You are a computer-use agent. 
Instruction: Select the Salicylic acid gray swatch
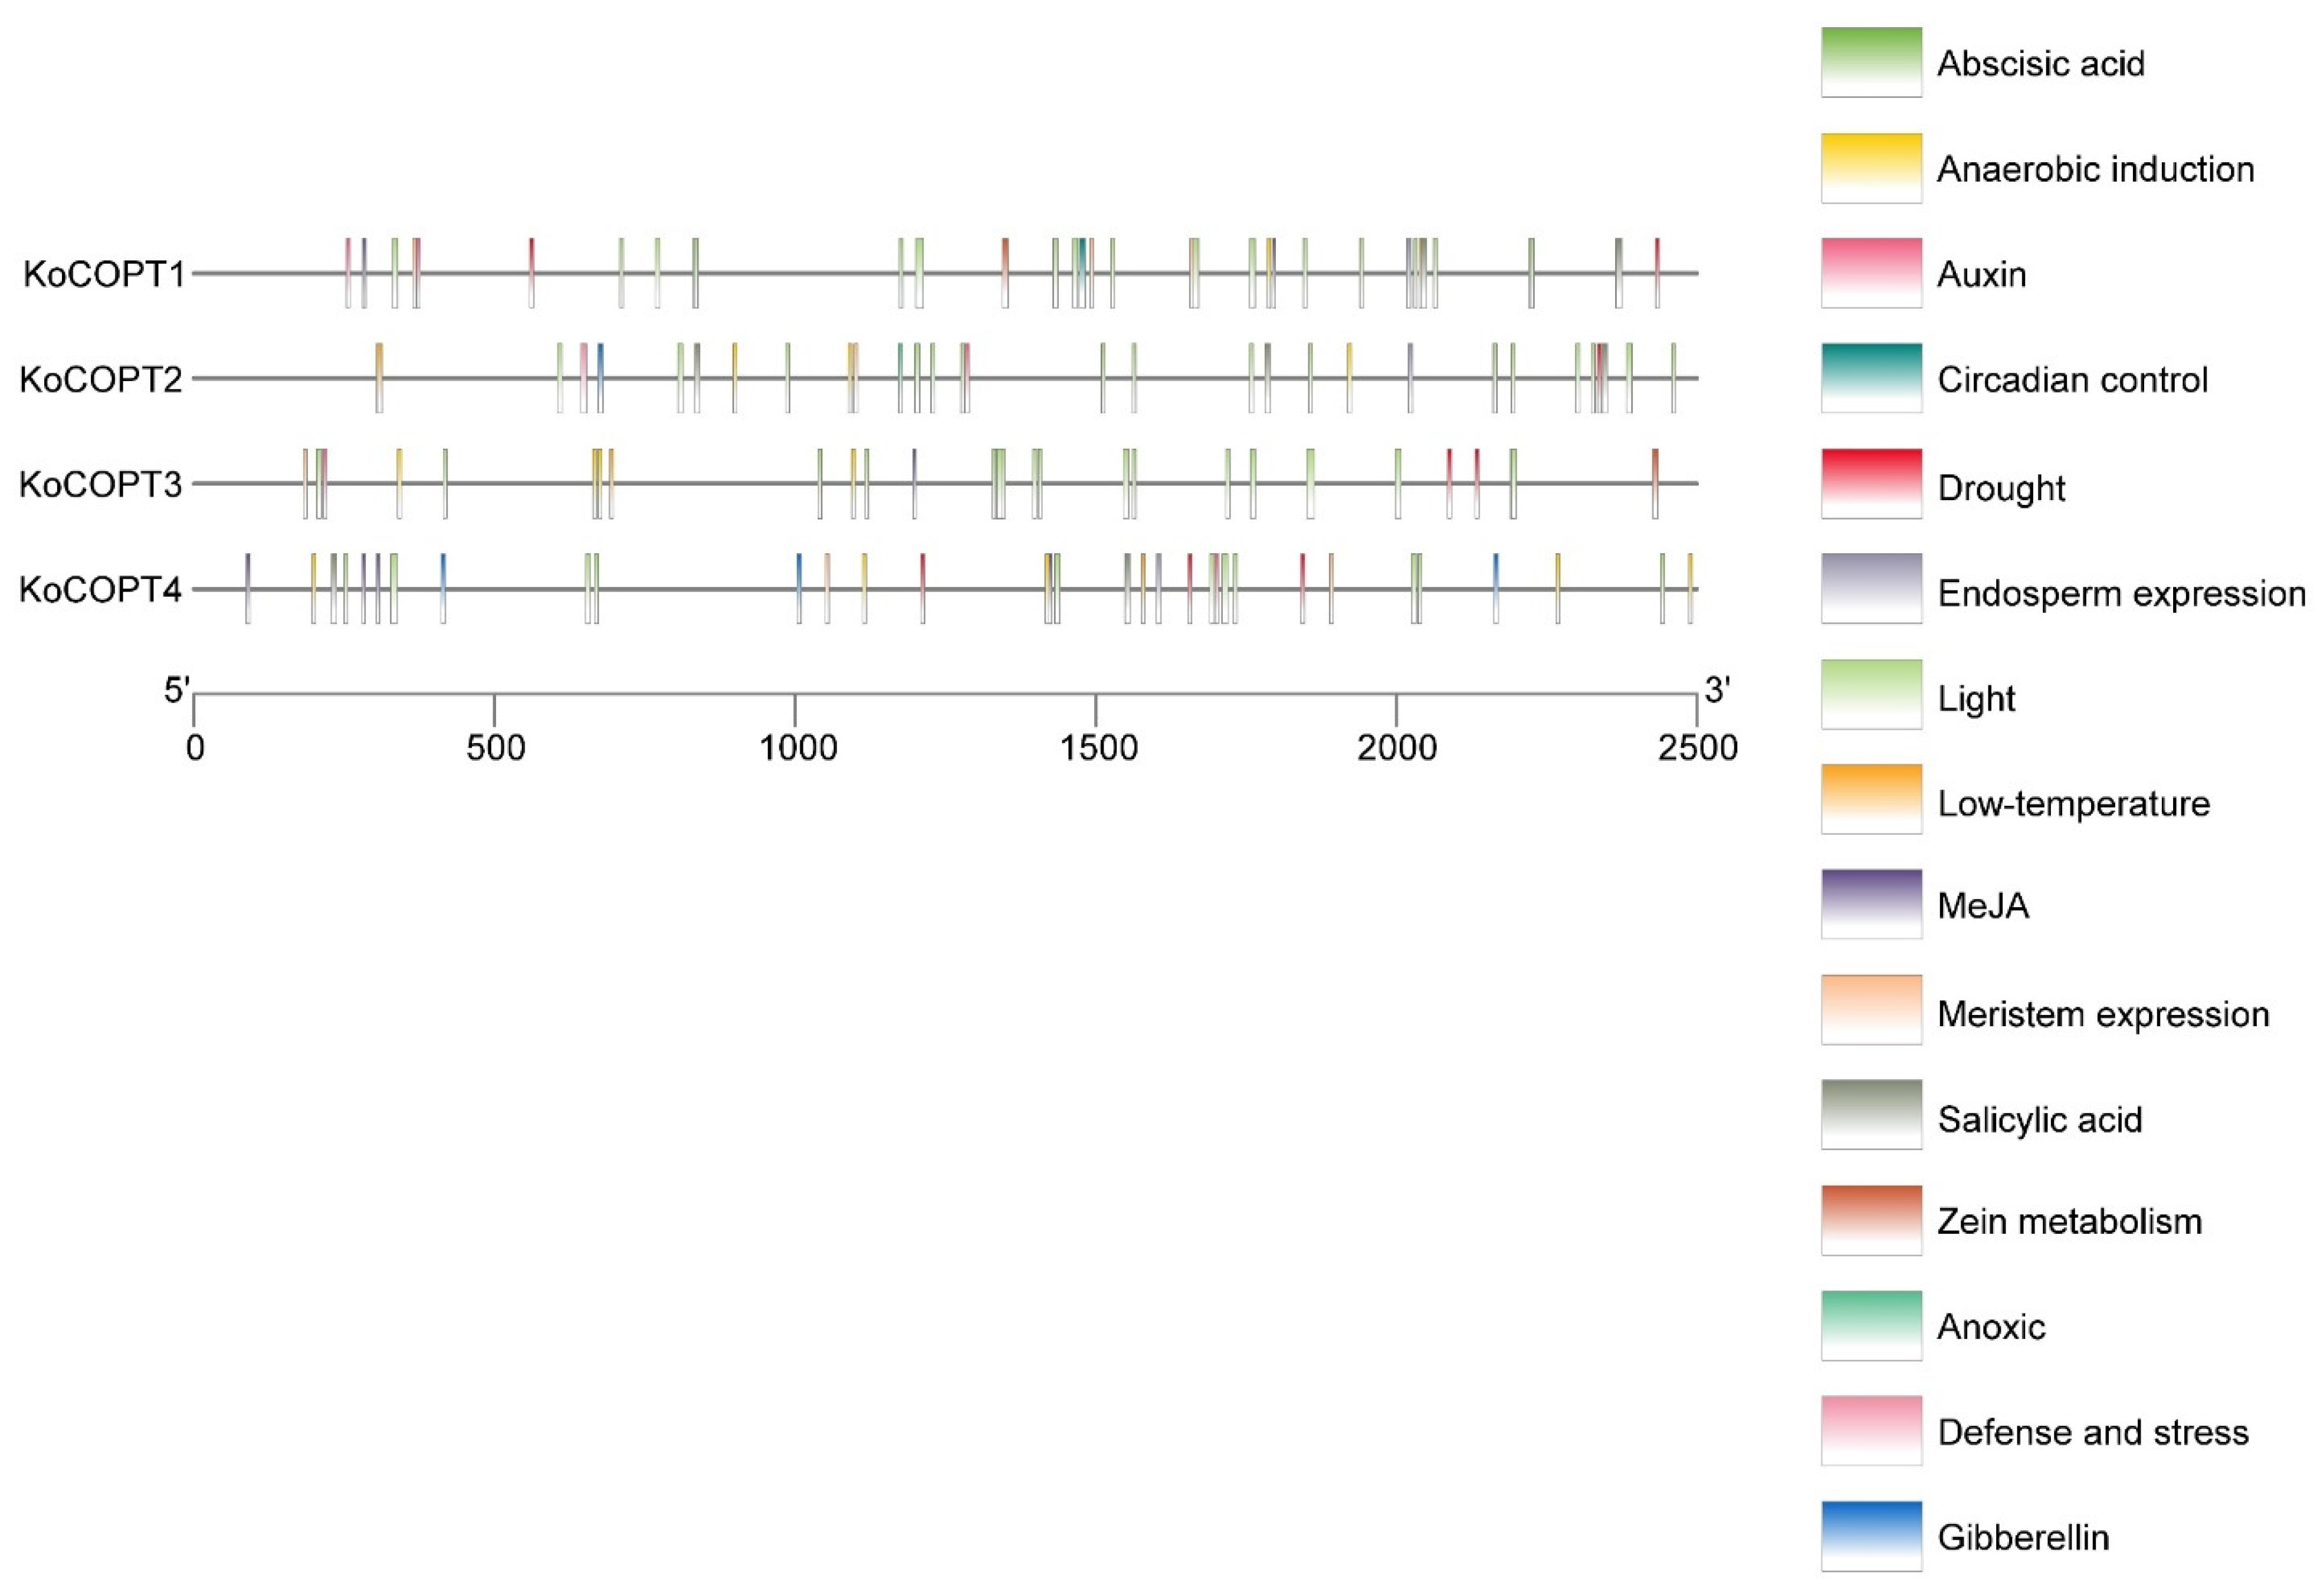coord(1870,1115)
